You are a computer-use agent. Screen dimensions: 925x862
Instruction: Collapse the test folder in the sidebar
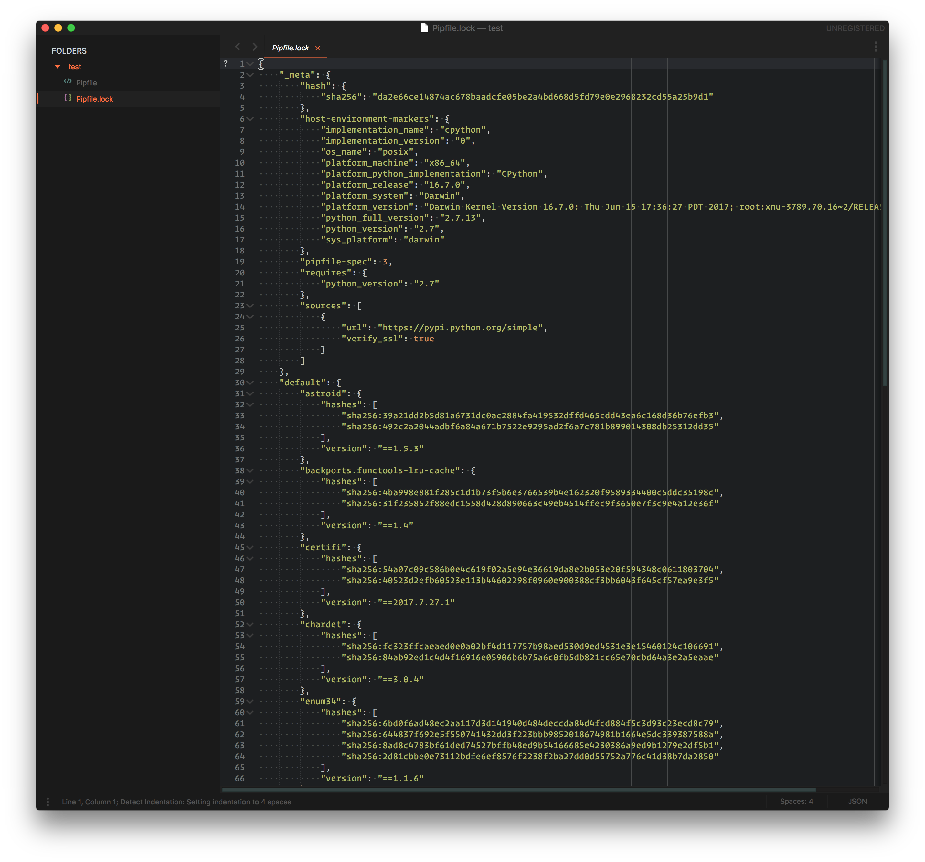click(x=57, y=66)
